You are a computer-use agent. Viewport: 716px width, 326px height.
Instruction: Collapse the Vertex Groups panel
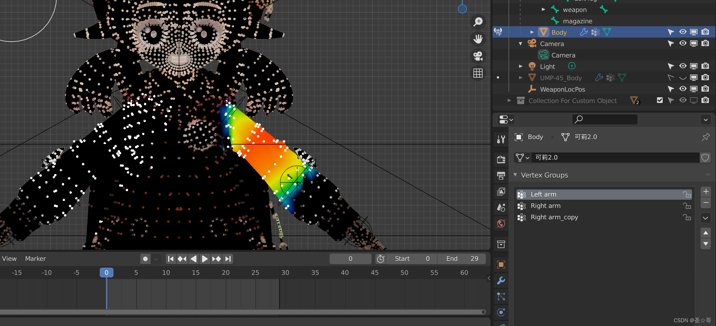click(x=515, y=175)
